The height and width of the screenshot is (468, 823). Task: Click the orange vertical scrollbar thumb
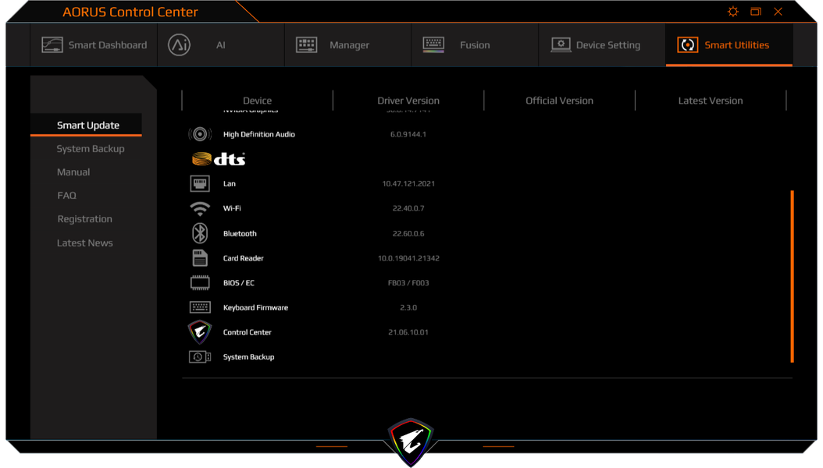(x=792, y=276)
